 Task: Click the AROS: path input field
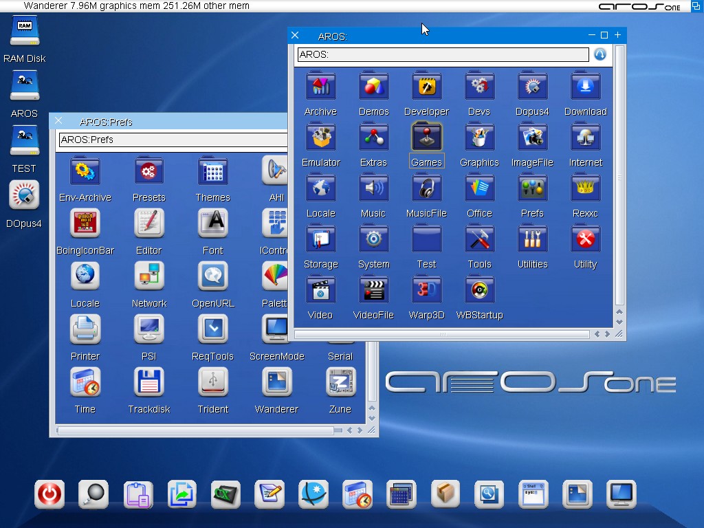[x=443, y=54]
